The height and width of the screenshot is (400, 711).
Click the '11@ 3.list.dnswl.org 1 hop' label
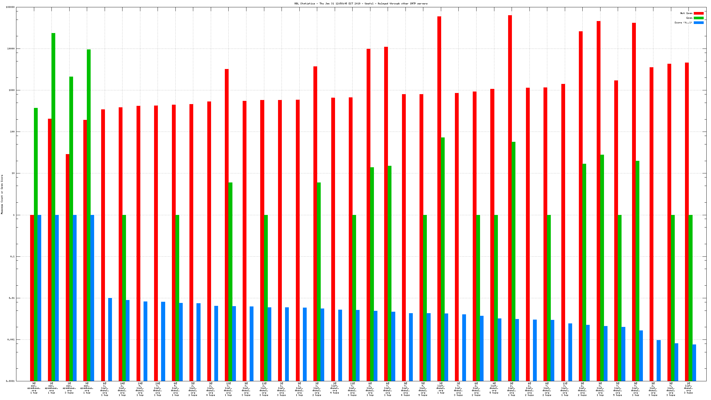pos(565,389)
